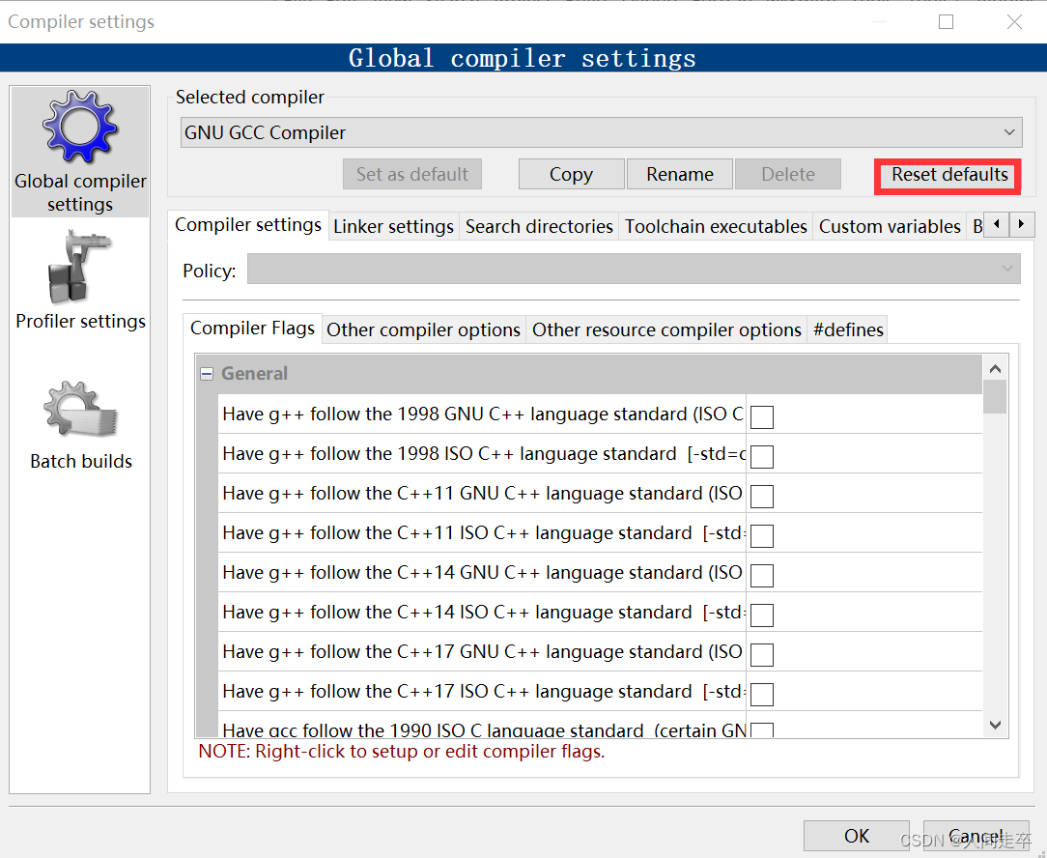Screen dimensions: 1047x858
Task: Collapse the General flags section
Action: 207,374
